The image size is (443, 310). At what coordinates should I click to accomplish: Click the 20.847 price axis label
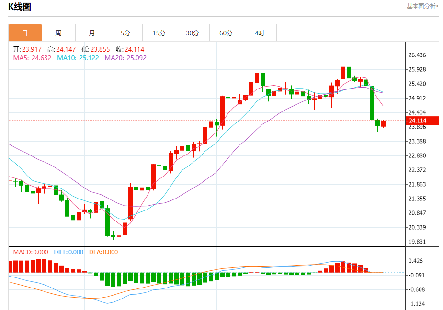pyautogui.click(x=417, y=213)
